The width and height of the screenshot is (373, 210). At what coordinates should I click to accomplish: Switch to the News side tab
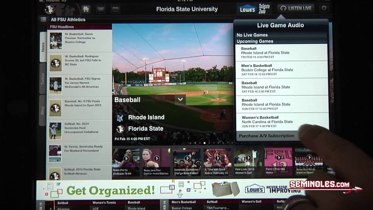click(x=43, y=47)
